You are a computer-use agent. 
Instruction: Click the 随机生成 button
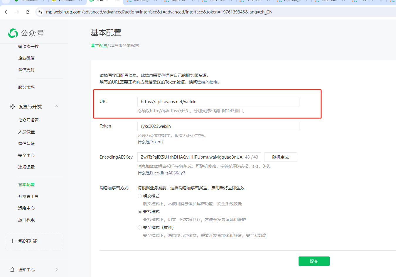pyautogui.click(x=281, y=157)
